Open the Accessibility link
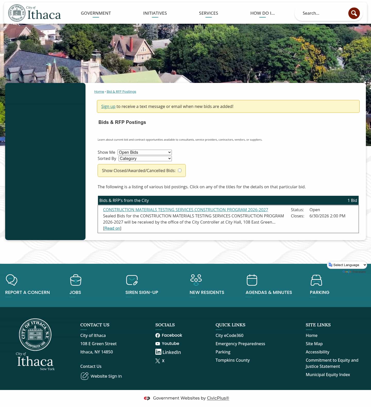The width and height of the screenshot is (371, 407). click(317, 352)
